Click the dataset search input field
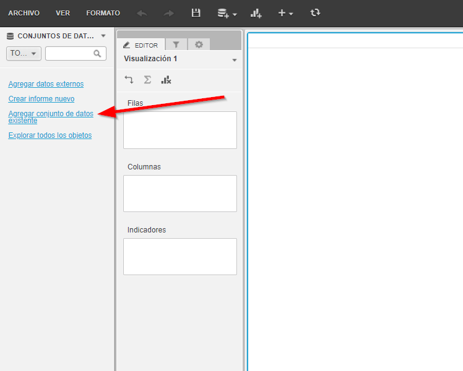 [76, 53]
